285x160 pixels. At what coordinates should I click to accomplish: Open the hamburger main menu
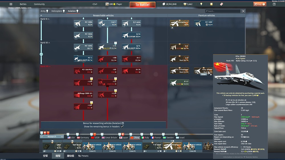[11, 4]
